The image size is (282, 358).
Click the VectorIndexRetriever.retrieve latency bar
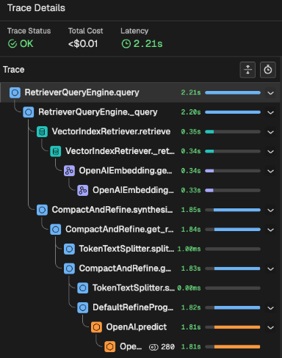233,132
